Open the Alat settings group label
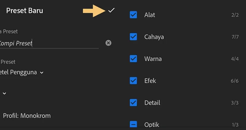Viewport: 246px width, 130px height. [x=150, y=15]
